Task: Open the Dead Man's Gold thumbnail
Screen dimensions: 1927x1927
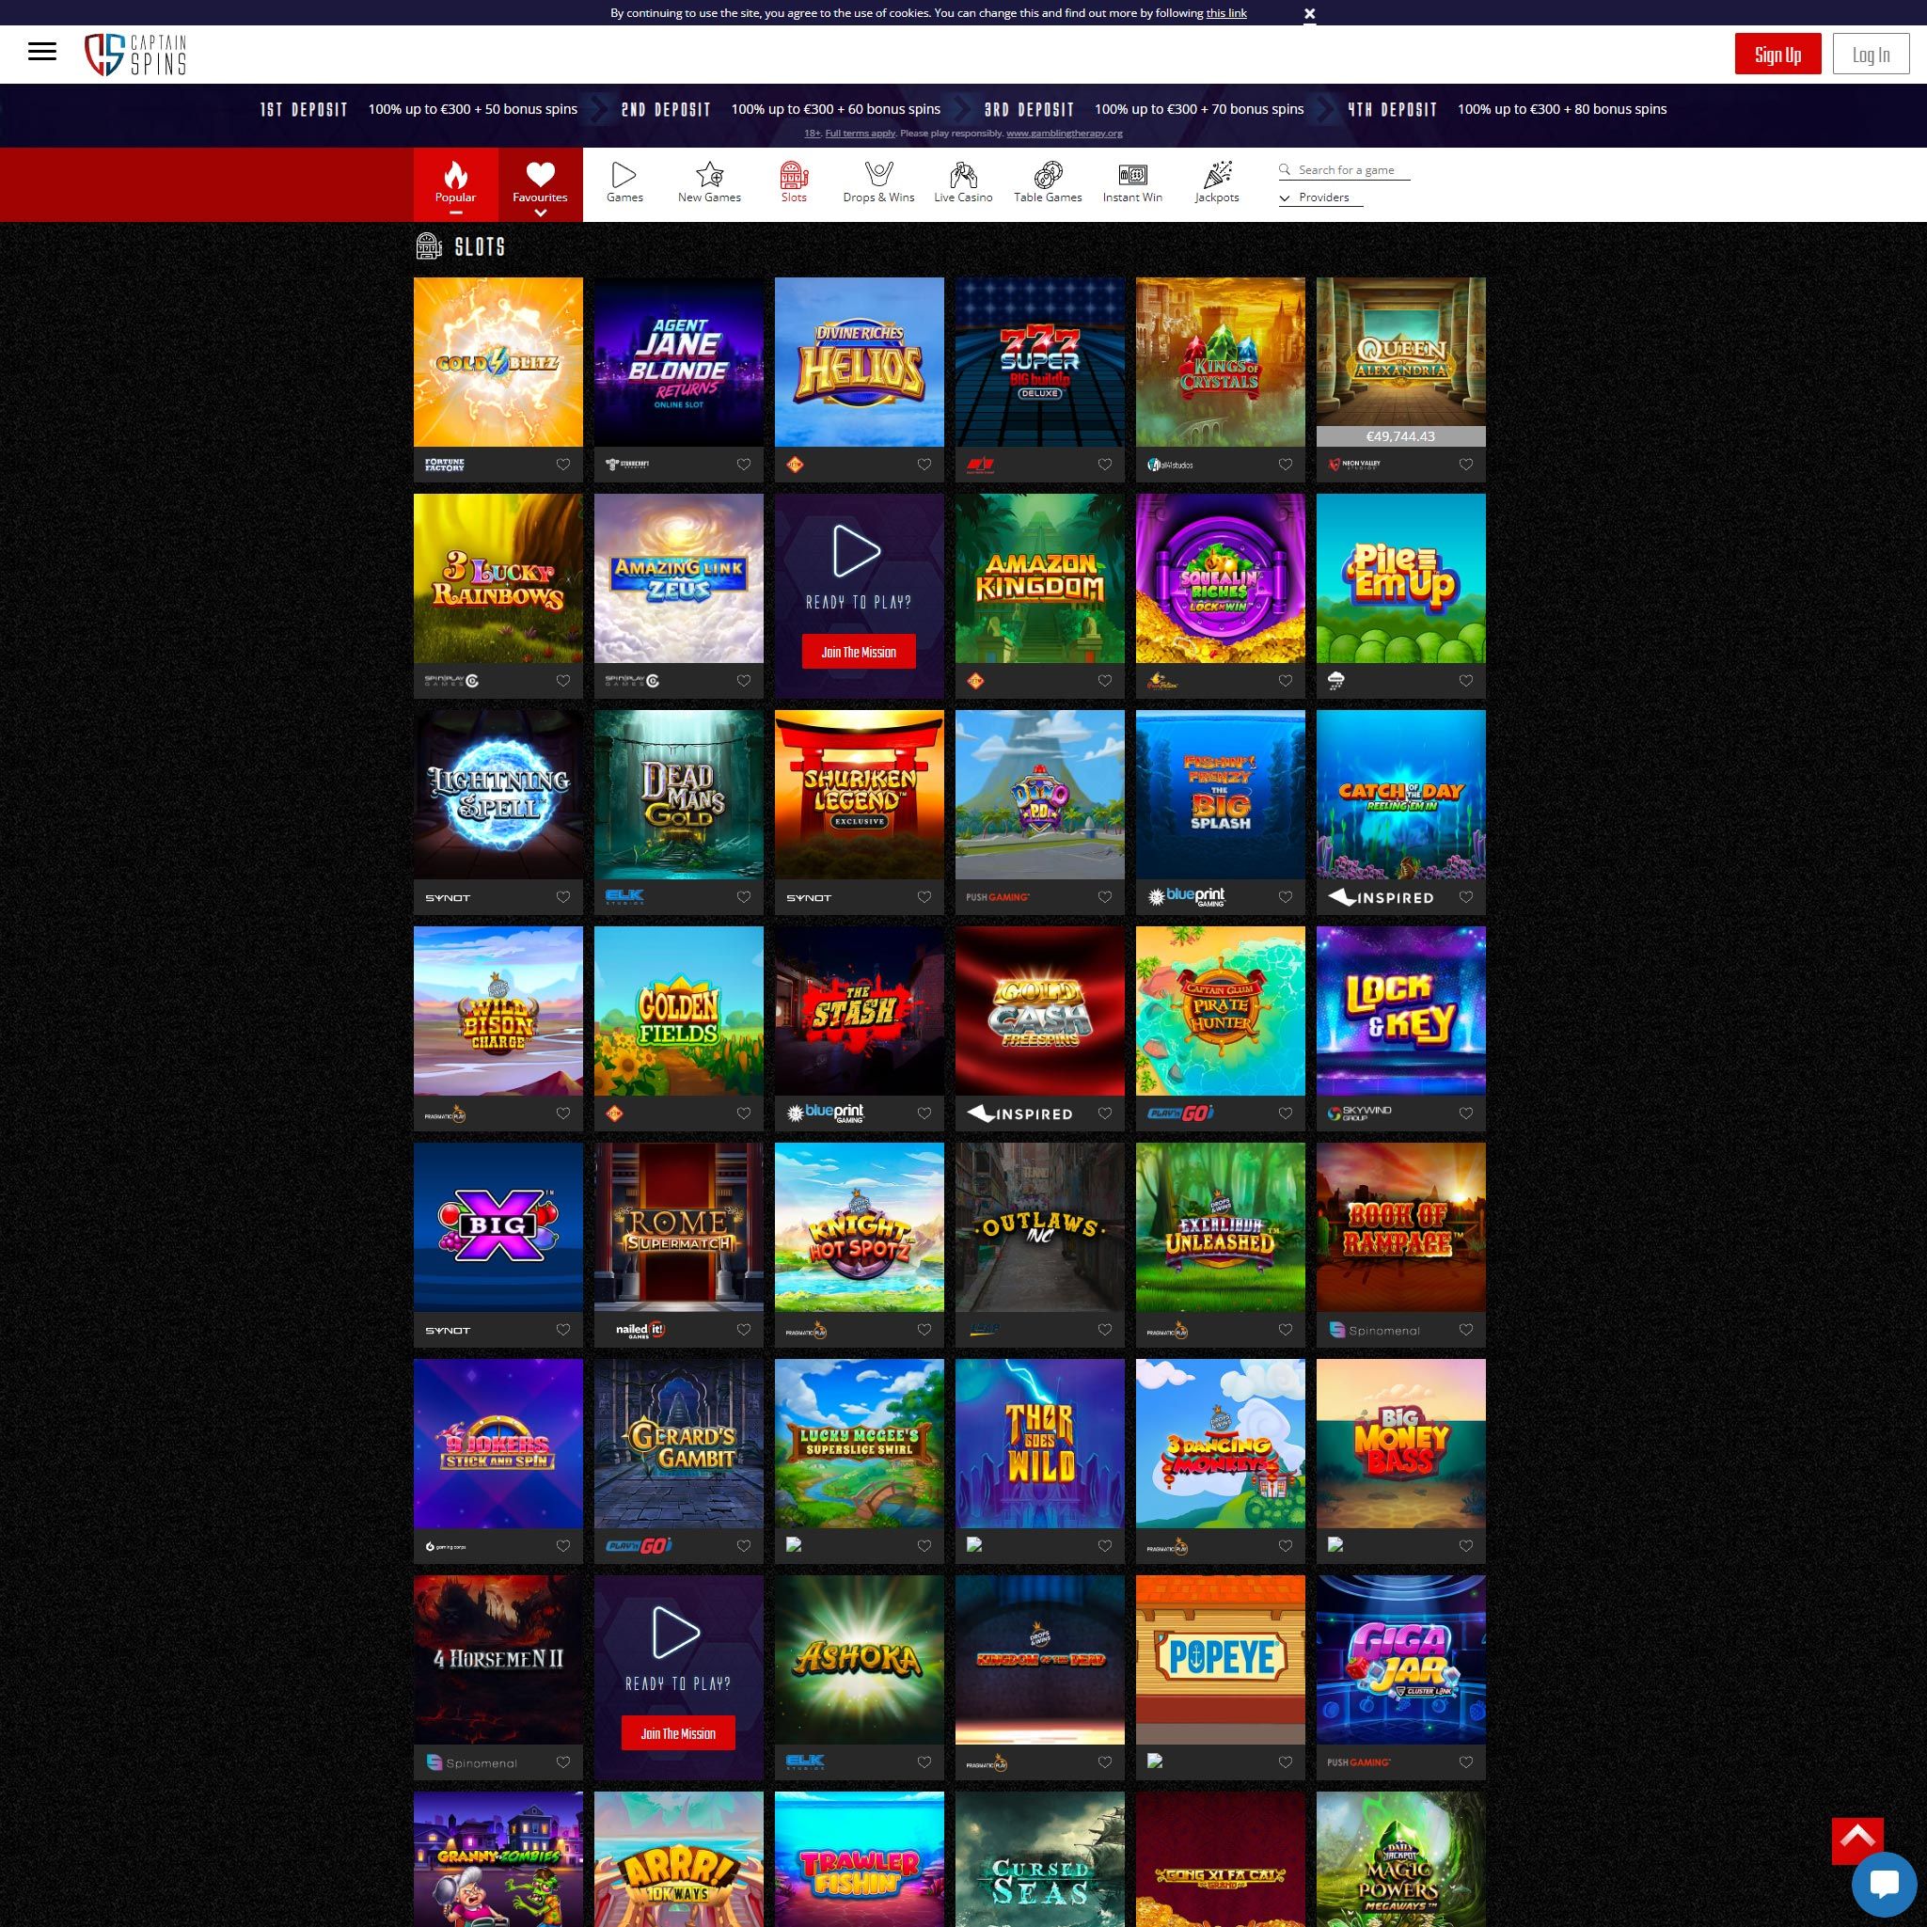Action: pyautogui.click(x=678, y=795)
